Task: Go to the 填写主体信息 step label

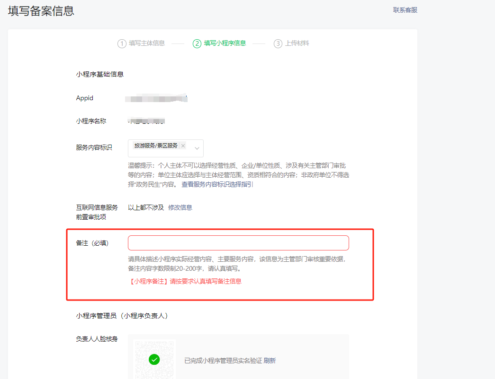Action: point(147,43)
